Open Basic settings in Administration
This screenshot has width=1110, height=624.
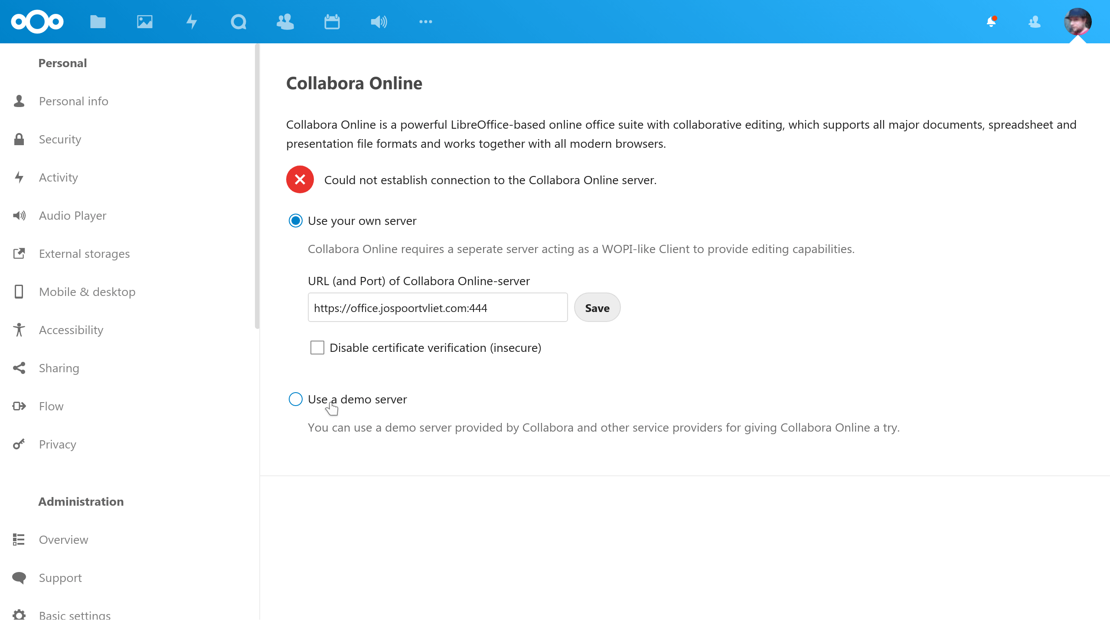click(75, 615)
